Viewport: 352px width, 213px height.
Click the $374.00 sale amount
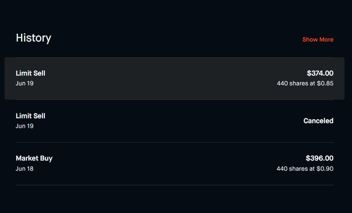pyautogui.click(x=320, y=73)
